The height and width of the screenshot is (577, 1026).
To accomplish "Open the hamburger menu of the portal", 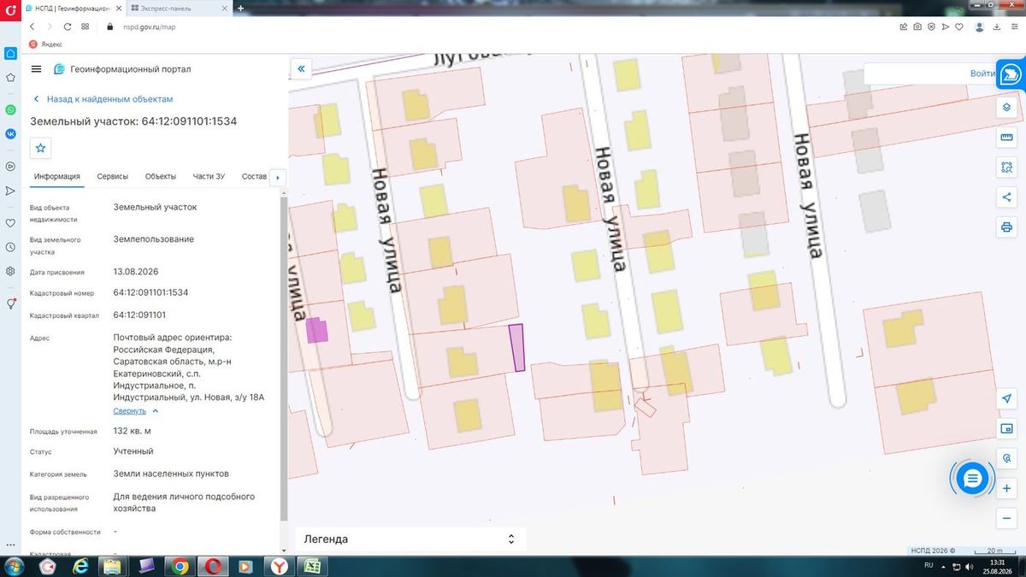I will tap(36, 69).
